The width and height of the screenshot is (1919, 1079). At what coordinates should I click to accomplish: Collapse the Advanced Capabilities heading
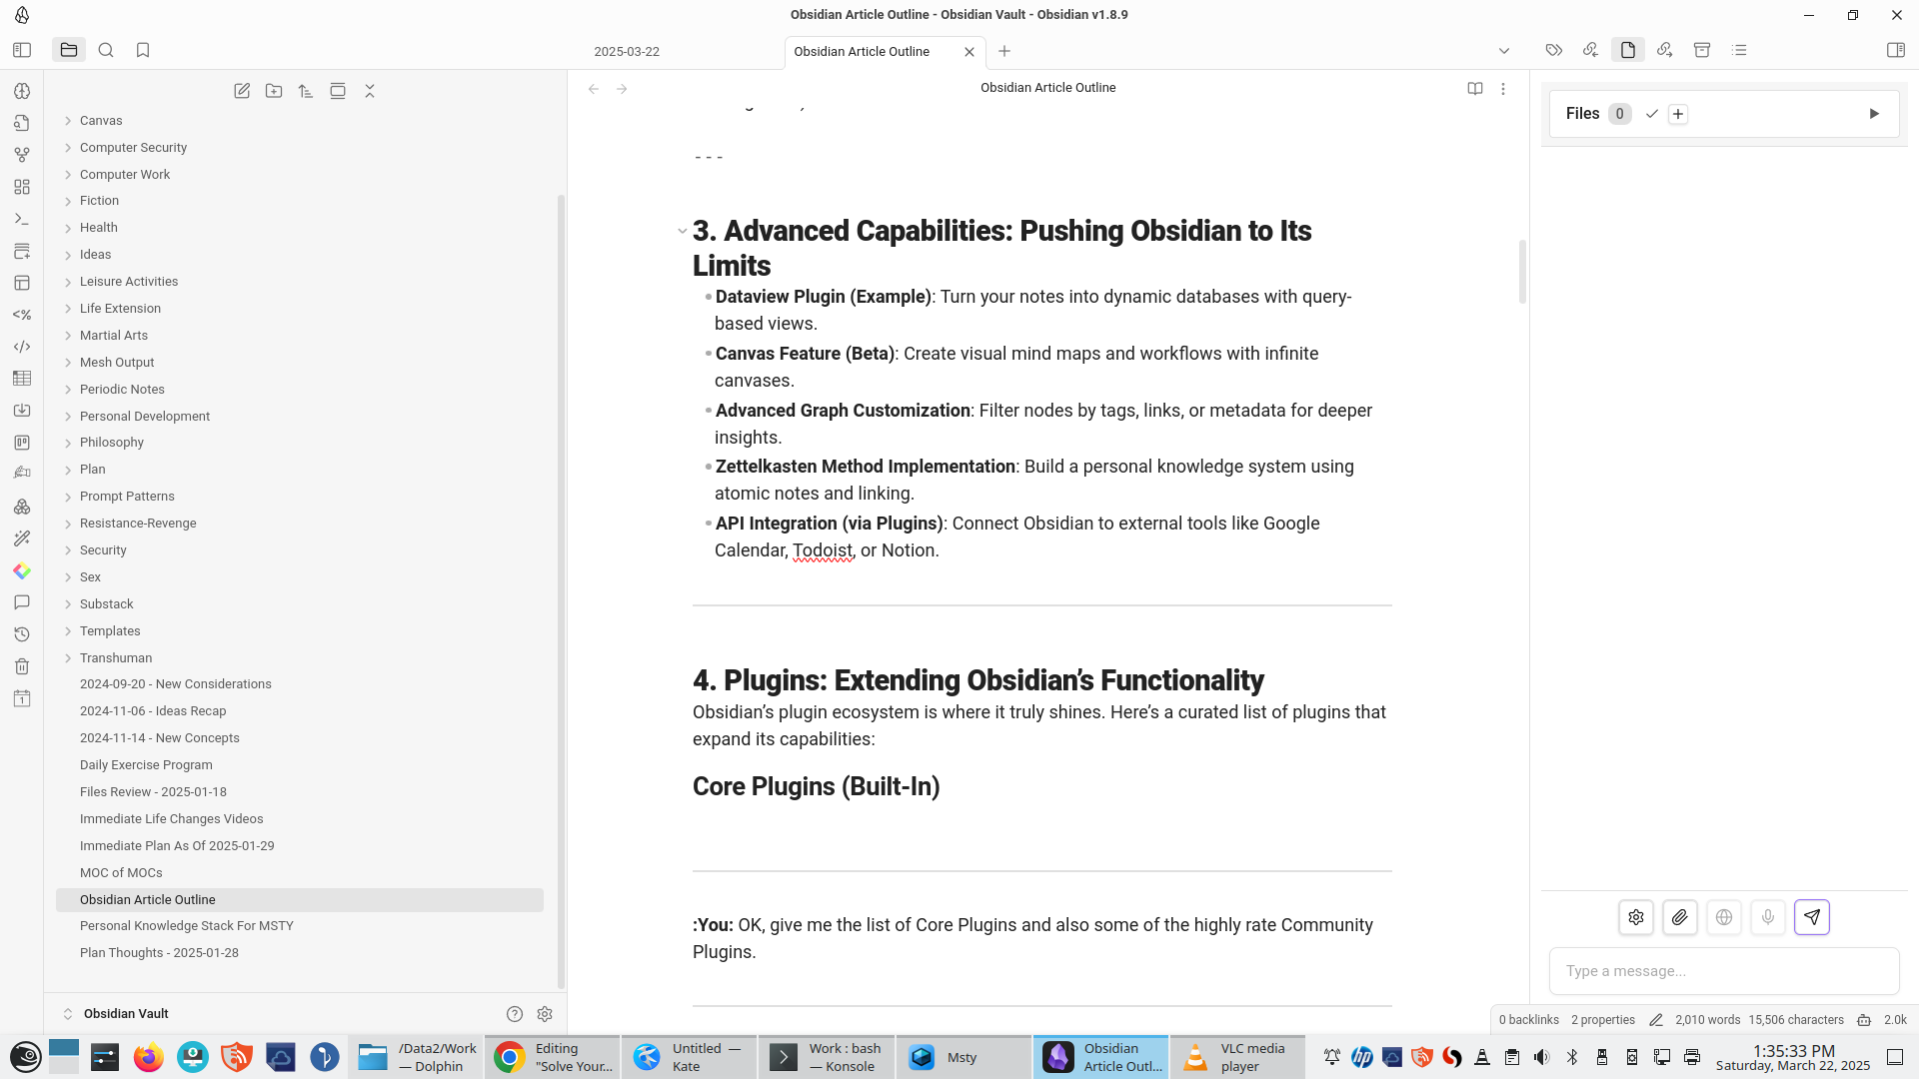point(682,231)
